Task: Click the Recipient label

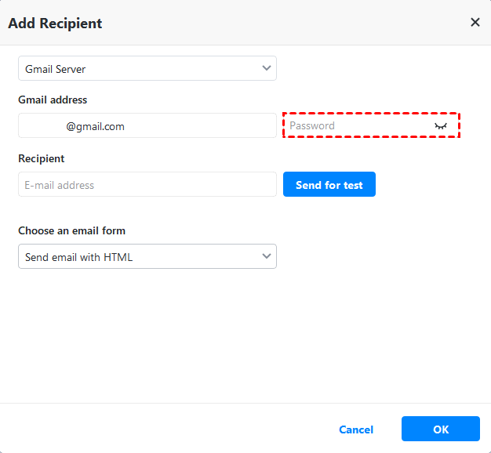Action: 42,158
